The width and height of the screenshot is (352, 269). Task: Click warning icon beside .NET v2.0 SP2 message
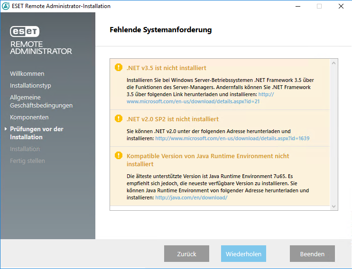click(119, 118)
